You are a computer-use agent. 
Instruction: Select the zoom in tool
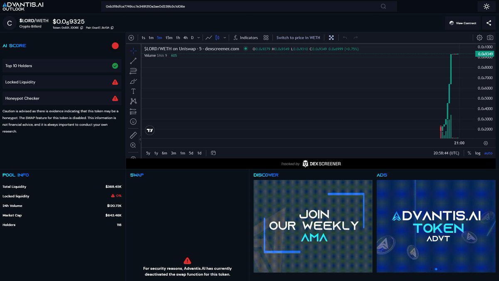(133, 145)
